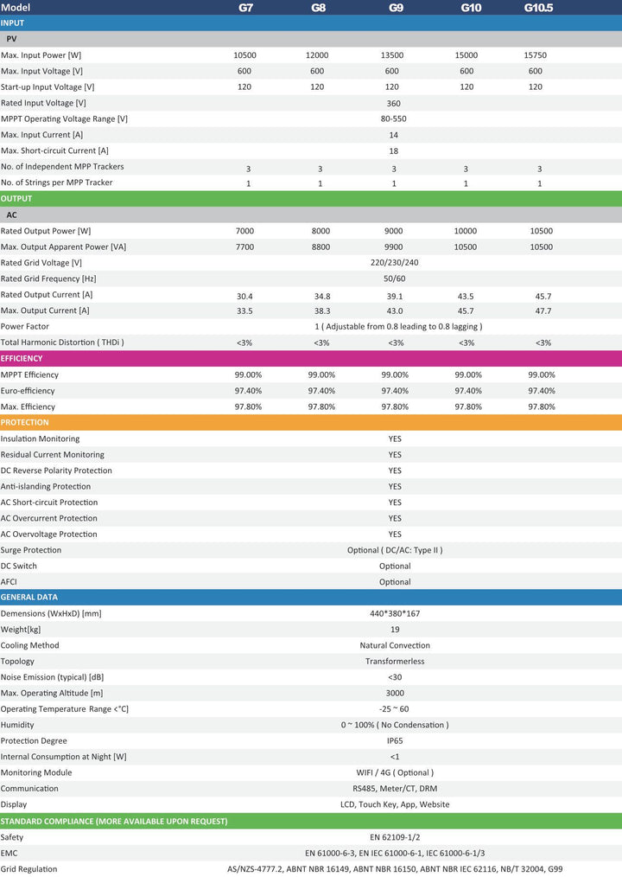This screenshot has height=877, width=622.
Task: Click the G8 Rated Output Power value 8000
Action: pyautogui.click(x=321, y=231)
